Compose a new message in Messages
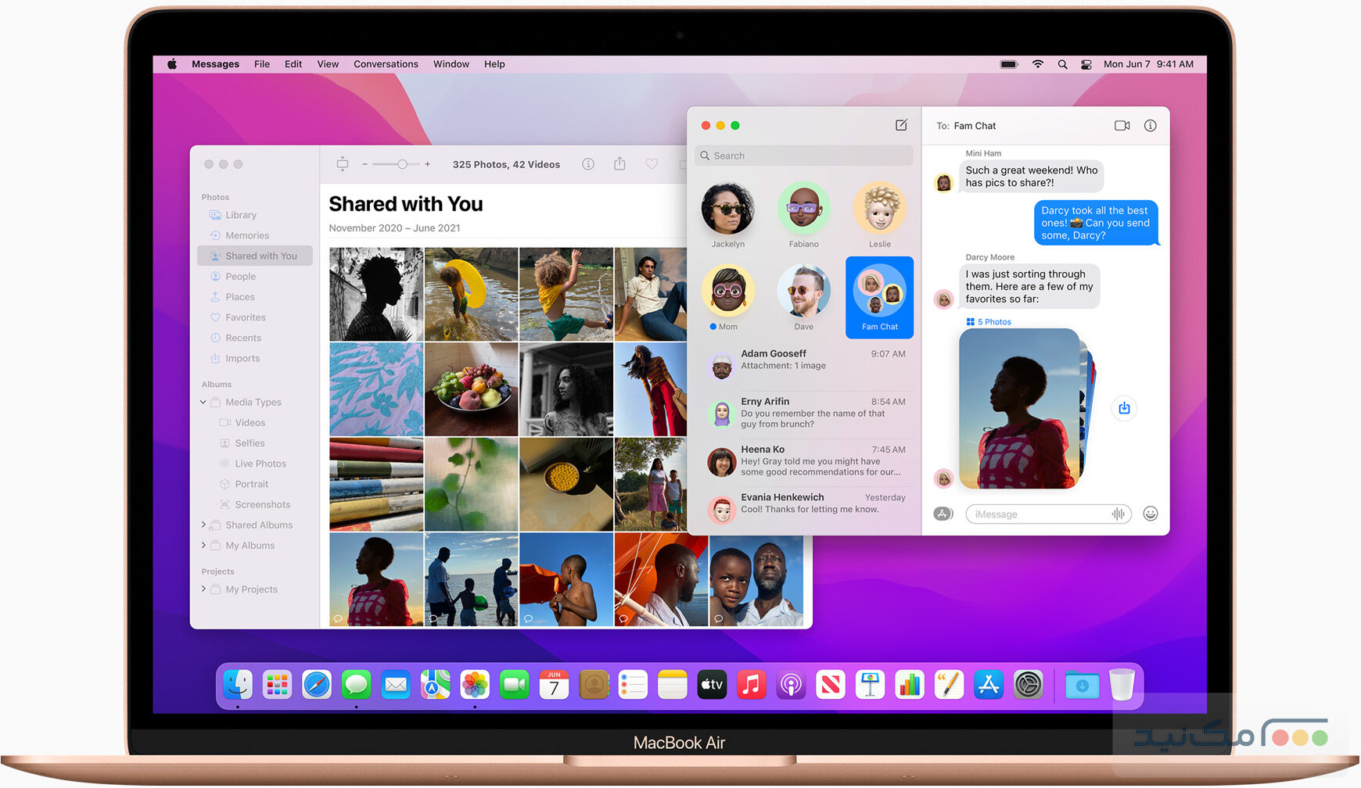The height and width of the screenshot is (788, 1361). (x=901, y=125)
